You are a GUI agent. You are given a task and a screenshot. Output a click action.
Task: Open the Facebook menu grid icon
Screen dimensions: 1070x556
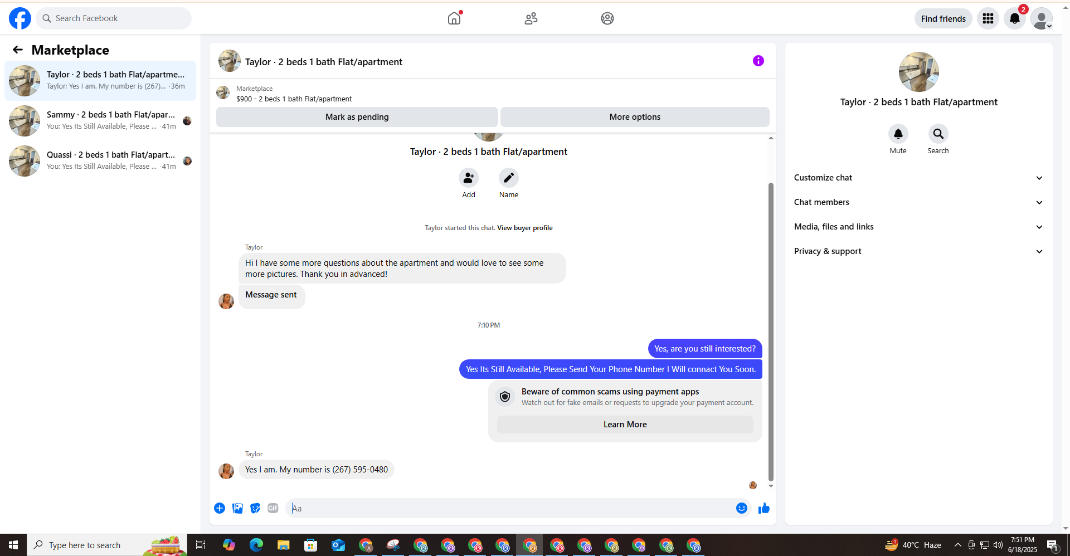[988, 18]
